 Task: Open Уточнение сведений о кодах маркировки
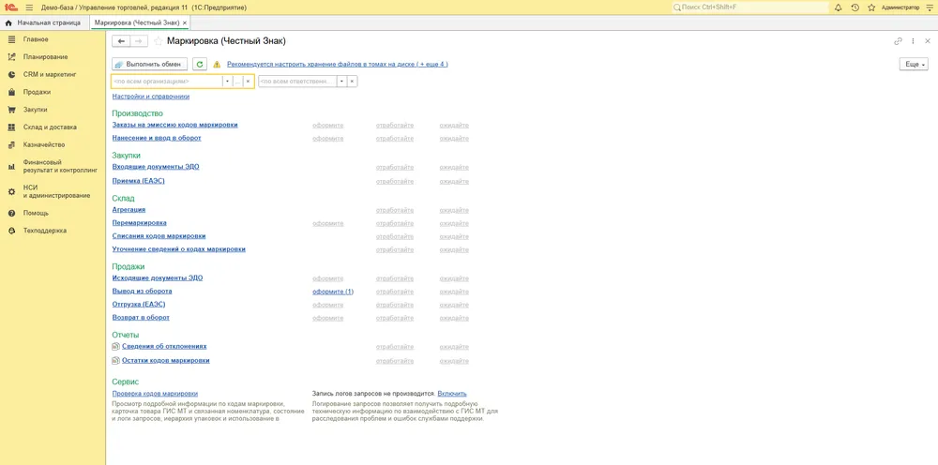(x=179, y=249)
